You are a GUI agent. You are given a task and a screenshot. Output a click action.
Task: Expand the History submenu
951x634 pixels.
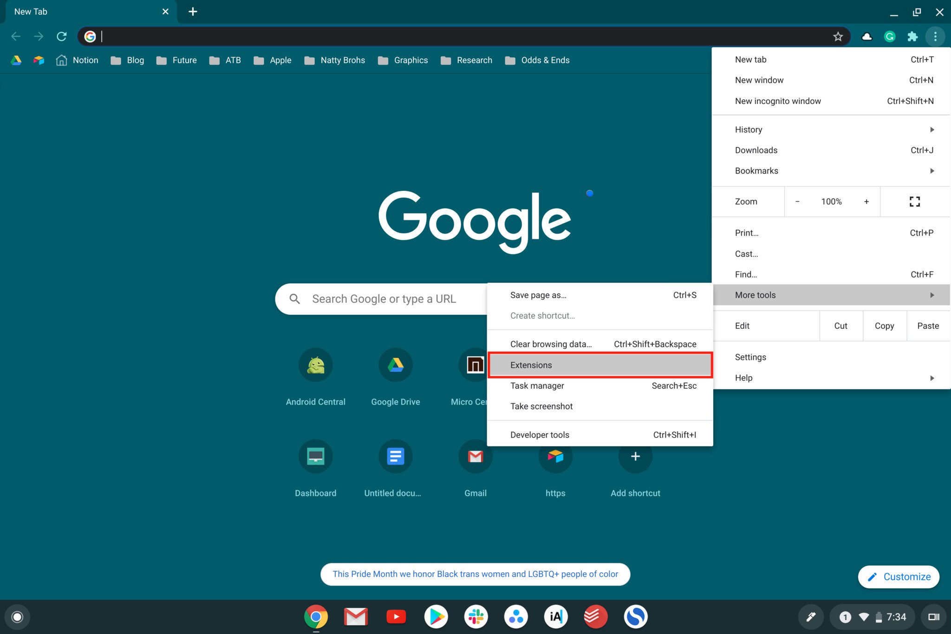[831, 130]
